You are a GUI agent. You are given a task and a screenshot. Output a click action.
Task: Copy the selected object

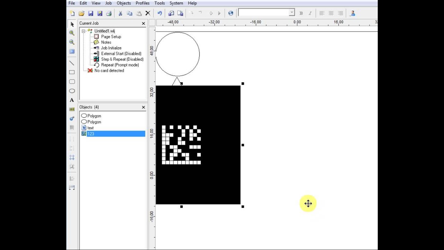[129, 13]
